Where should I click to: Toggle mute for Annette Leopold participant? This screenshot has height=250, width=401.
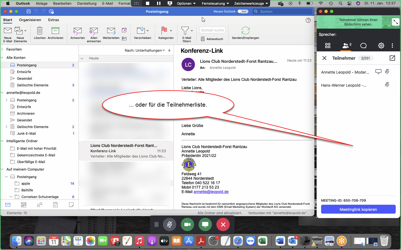point(387,71)
